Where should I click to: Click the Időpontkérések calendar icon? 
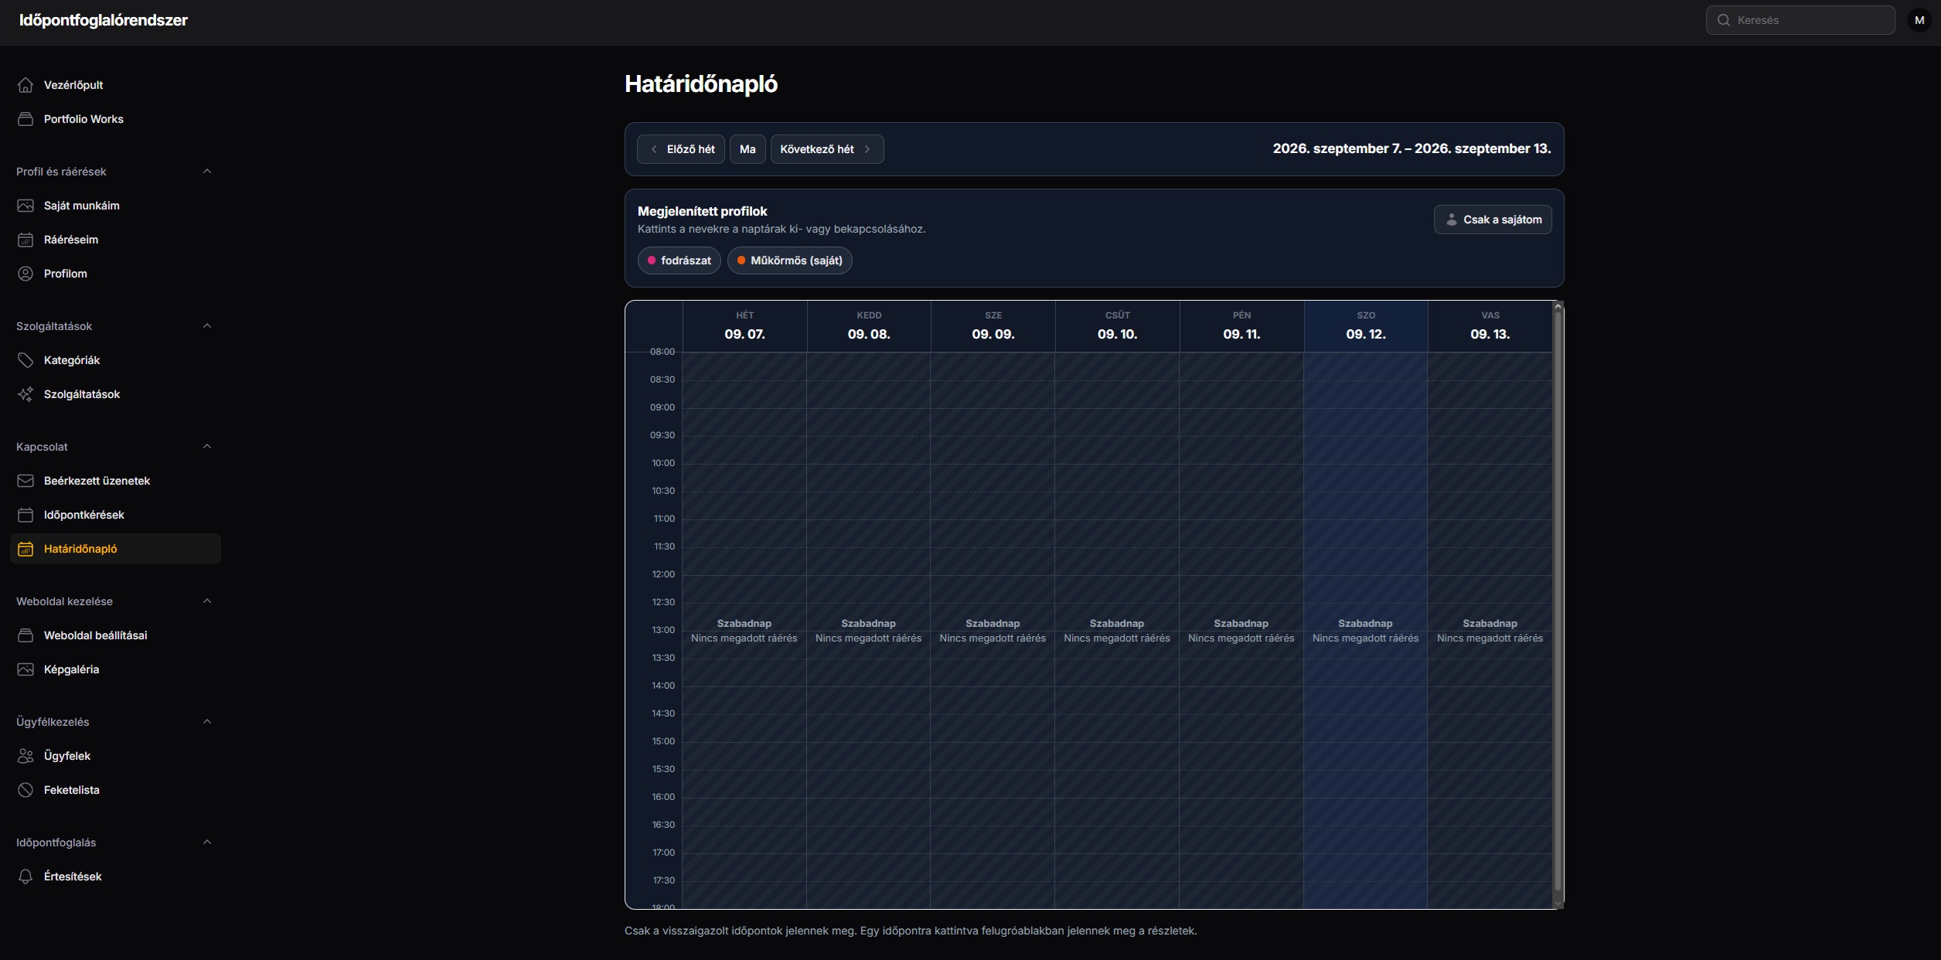tap(26, 515)
